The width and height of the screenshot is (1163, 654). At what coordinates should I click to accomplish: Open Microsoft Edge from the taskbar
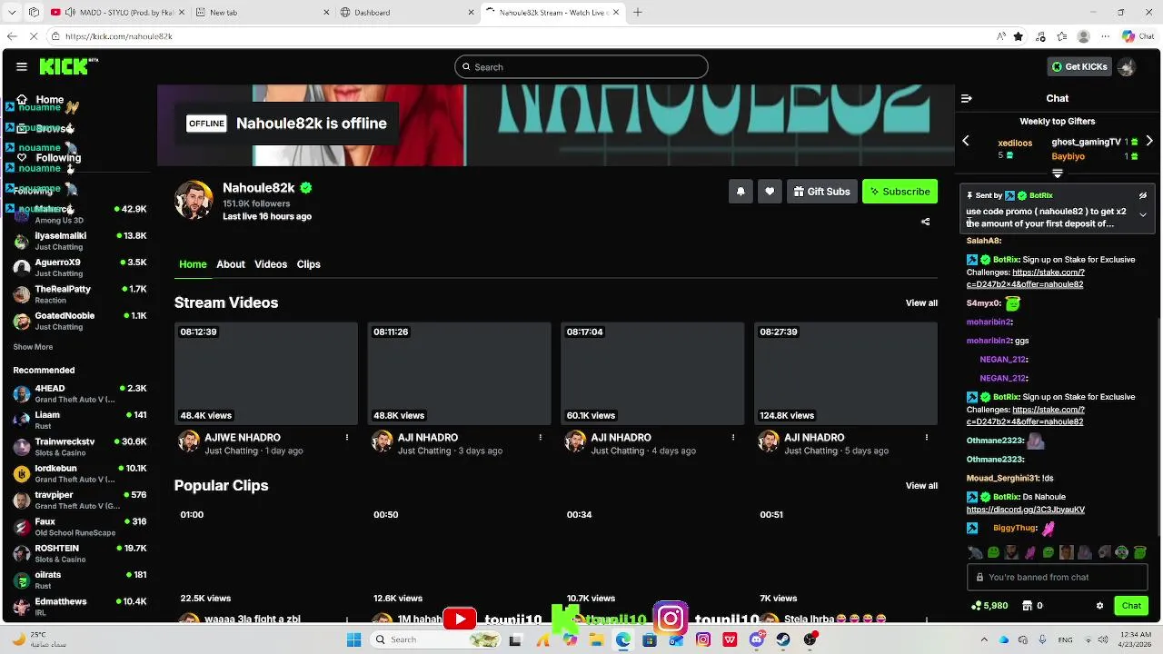(622, 639)
